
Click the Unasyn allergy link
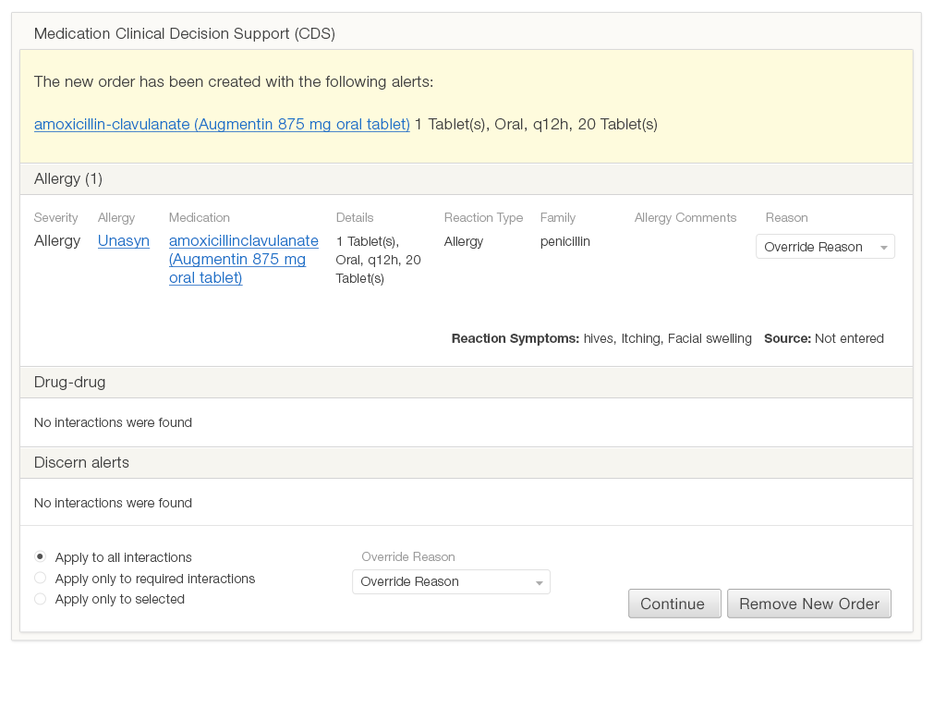(124, 241)
